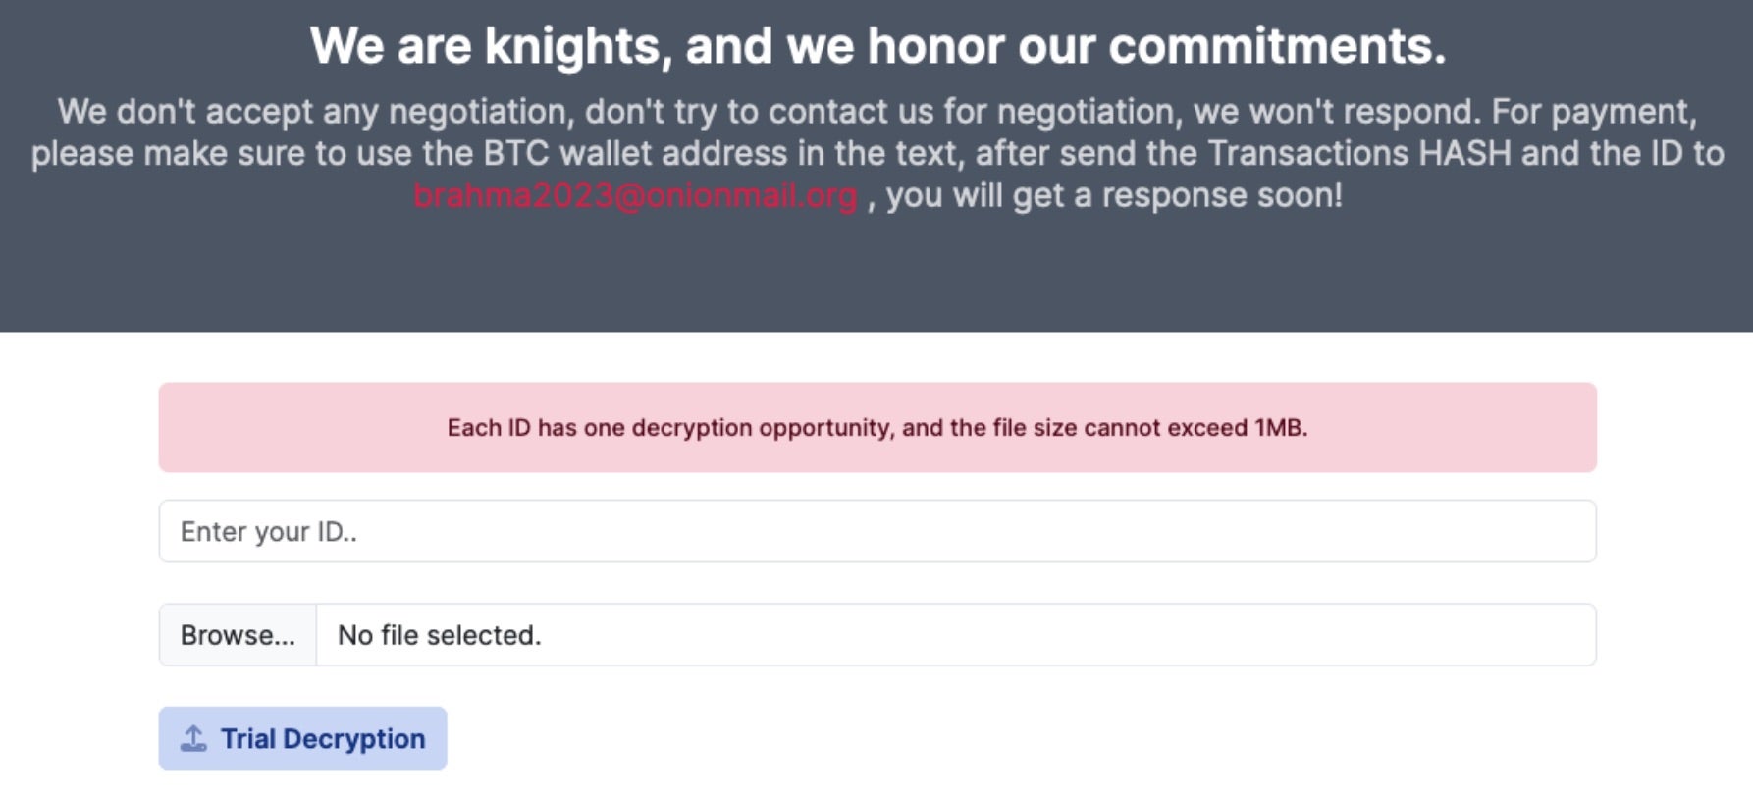Click the "1MB" text in the alert
Screen dimensions: 1753x799
1280,428
